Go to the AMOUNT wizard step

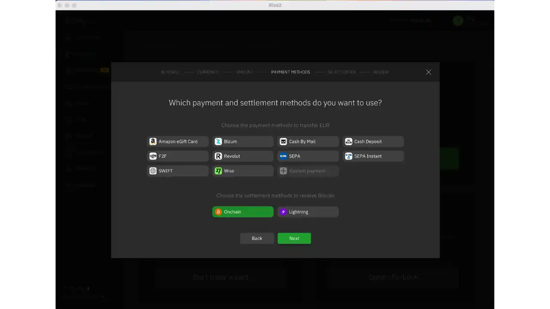pos(244,72)
